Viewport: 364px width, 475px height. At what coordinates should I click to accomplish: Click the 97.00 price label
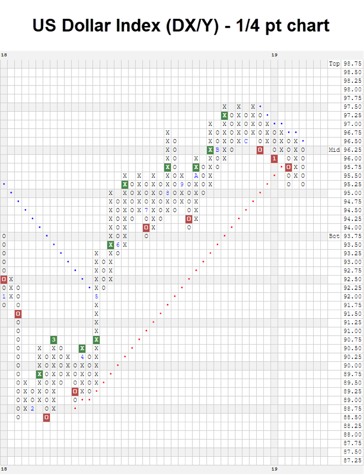352,124
